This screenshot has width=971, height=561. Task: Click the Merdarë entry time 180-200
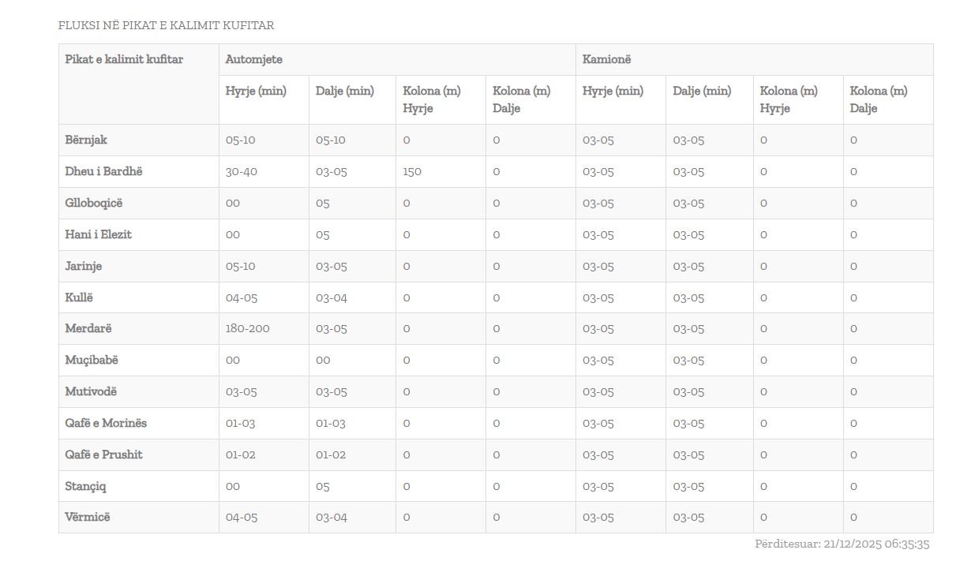tap(247, 328)
